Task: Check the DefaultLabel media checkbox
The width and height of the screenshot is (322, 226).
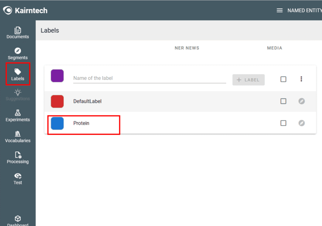Action: (x=283, y=101)
